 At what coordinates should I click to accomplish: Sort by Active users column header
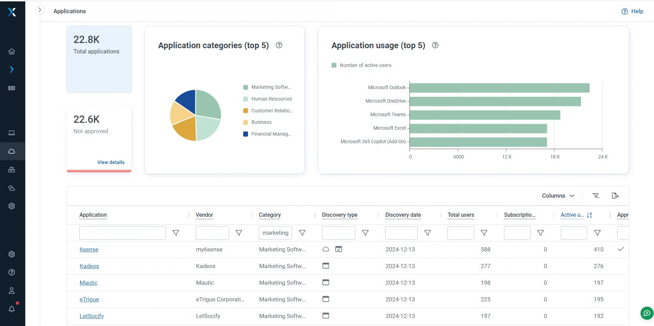[572, 215]
